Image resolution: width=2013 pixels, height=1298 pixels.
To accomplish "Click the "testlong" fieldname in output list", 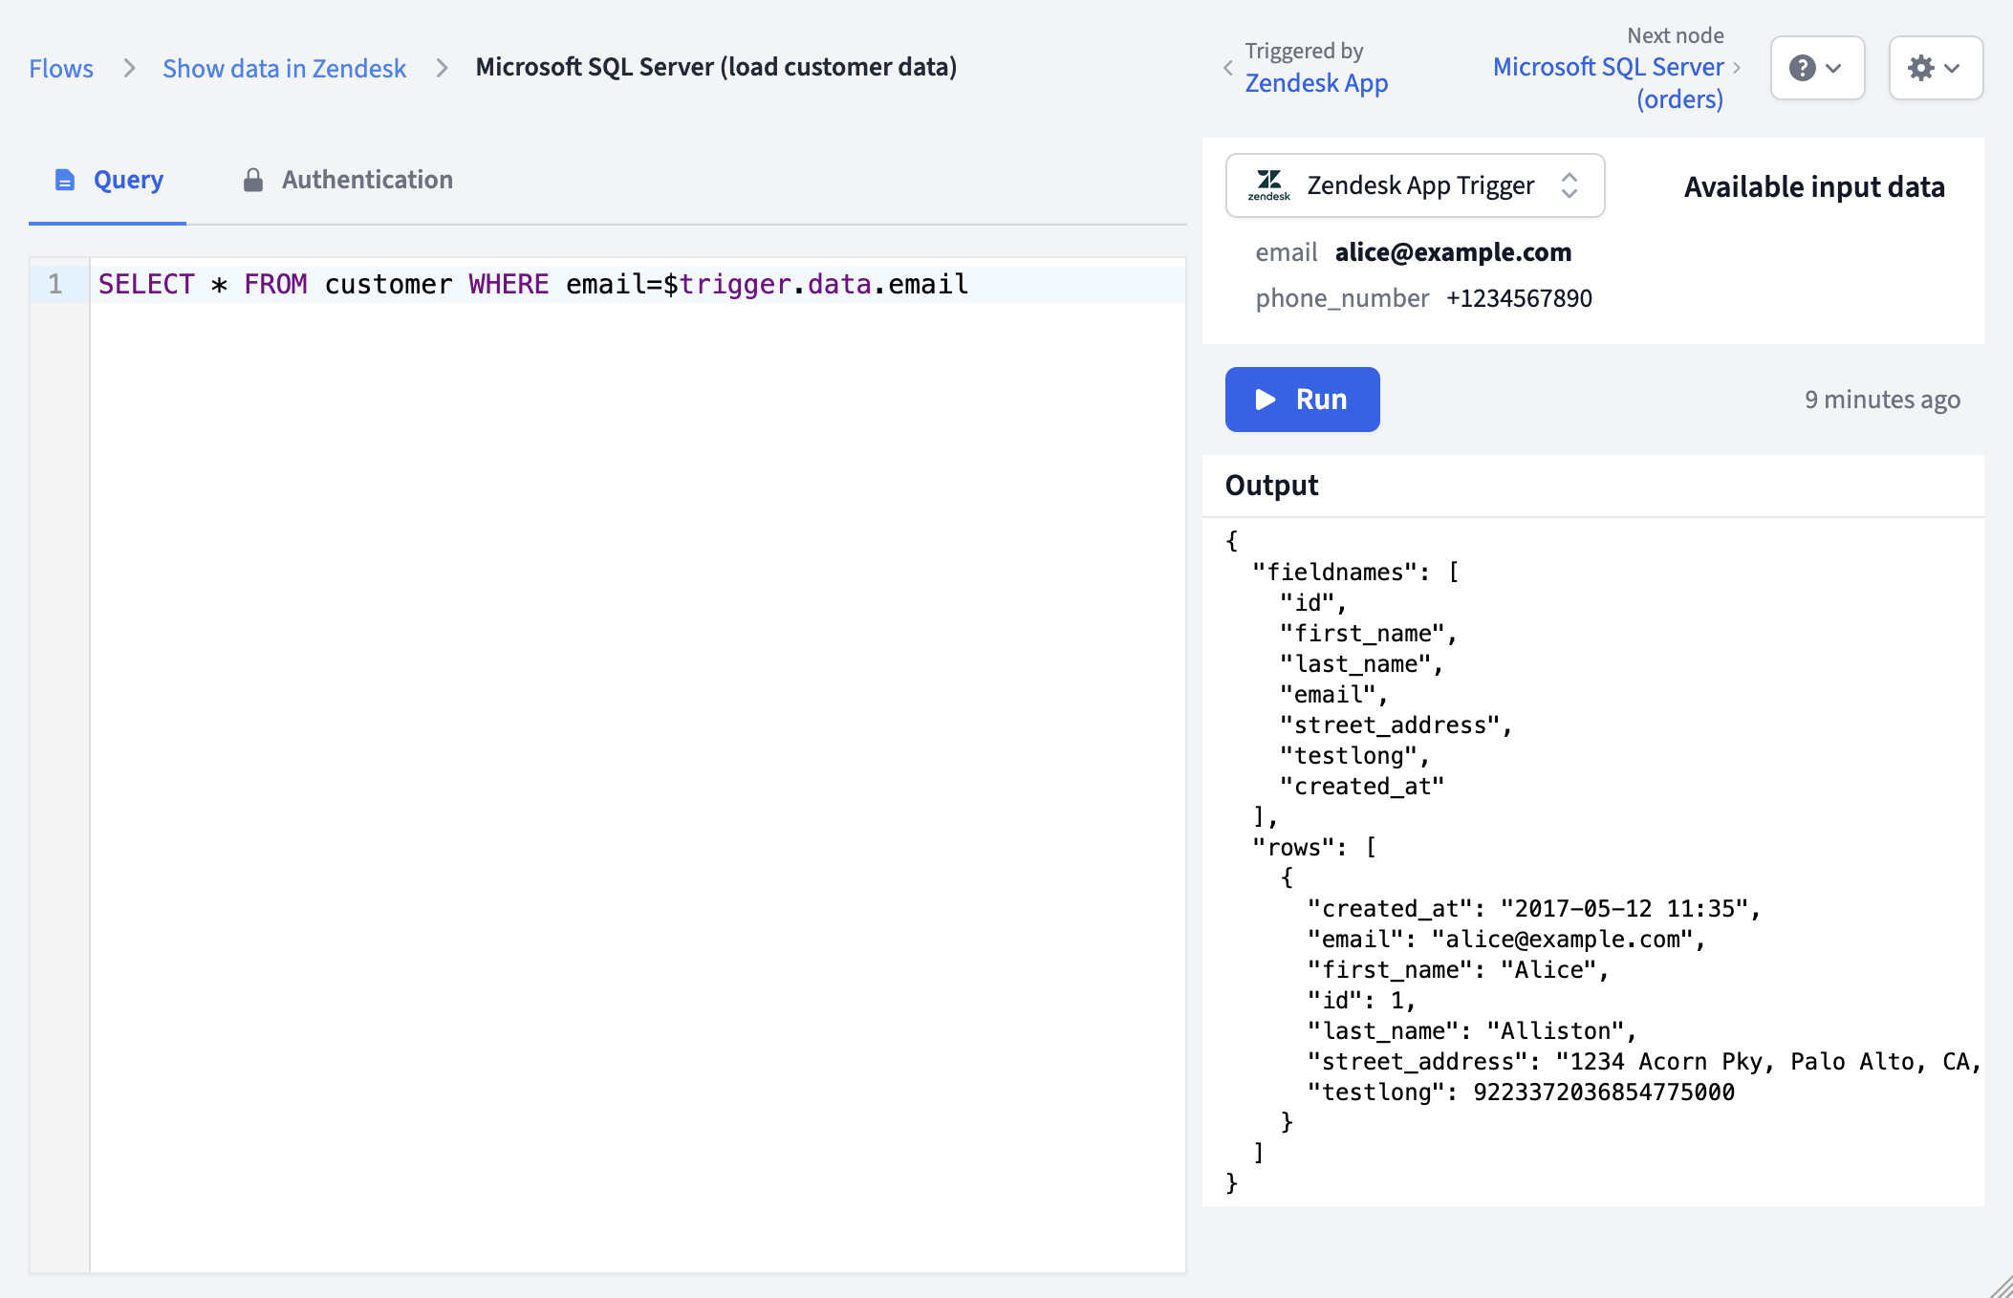I will coord(1349,755).
